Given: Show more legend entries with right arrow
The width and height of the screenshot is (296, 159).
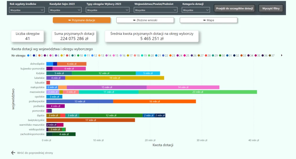Looking at the screenshot, I should (282, 55).
